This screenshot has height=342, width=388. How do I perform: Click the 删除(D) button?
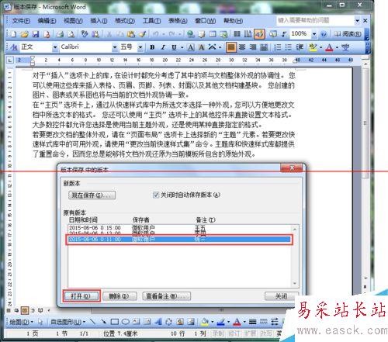pos(120,296)
